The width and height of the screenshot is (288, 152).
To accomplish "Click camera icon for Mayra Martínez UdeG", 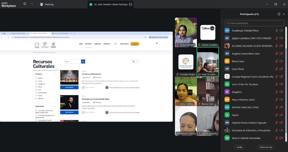I will click(x=281, y=99).
